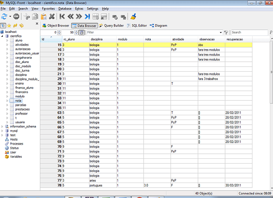Jump to first record icon
This screenshot has width=273, height=198.
click(x=62, y=17)
